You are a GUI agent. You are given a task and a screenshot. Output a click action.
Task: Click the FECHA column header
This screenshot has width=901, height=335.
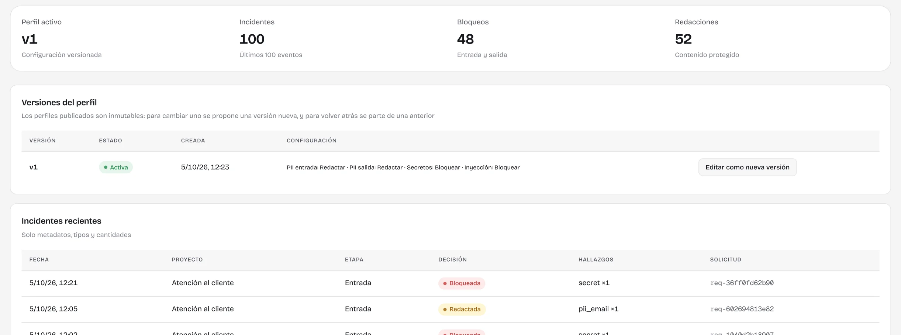39,260
